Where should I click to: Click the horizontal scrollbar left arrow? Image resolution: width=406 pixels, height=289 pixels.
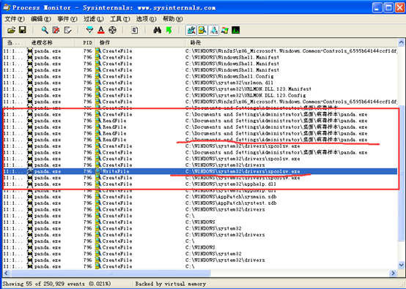point(6,273)
